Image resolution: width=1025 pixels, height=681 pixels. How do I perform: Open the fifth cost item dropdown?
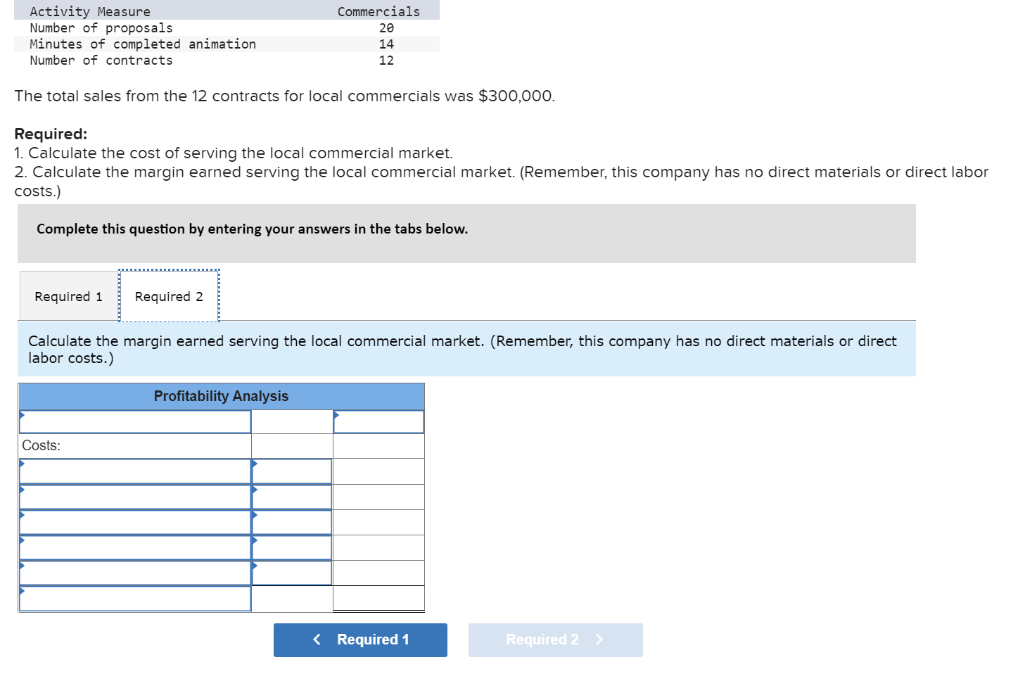(135, 573)
